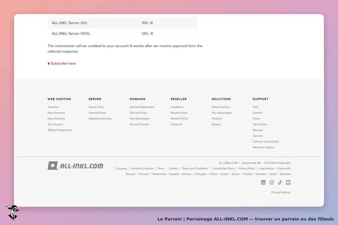Open Company footer link

coord(121,168)
